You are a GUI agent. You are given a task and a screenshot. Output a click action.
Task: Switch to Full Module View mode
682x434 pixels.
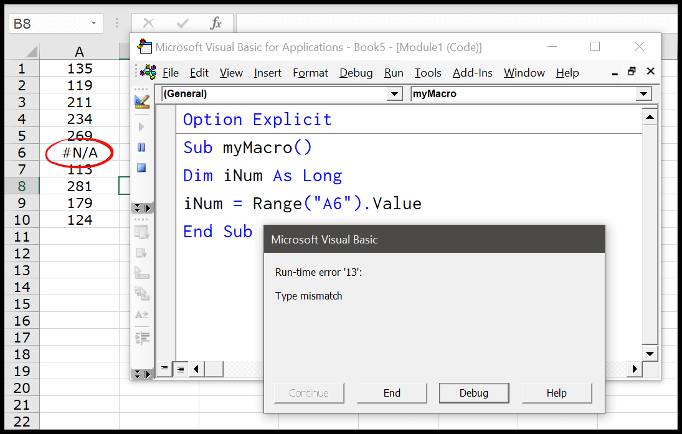[180, 369]
